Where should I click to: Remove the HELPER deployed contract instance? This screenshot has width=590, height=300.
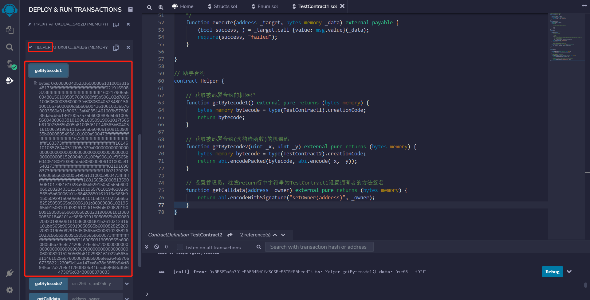(x=128, y=47)
